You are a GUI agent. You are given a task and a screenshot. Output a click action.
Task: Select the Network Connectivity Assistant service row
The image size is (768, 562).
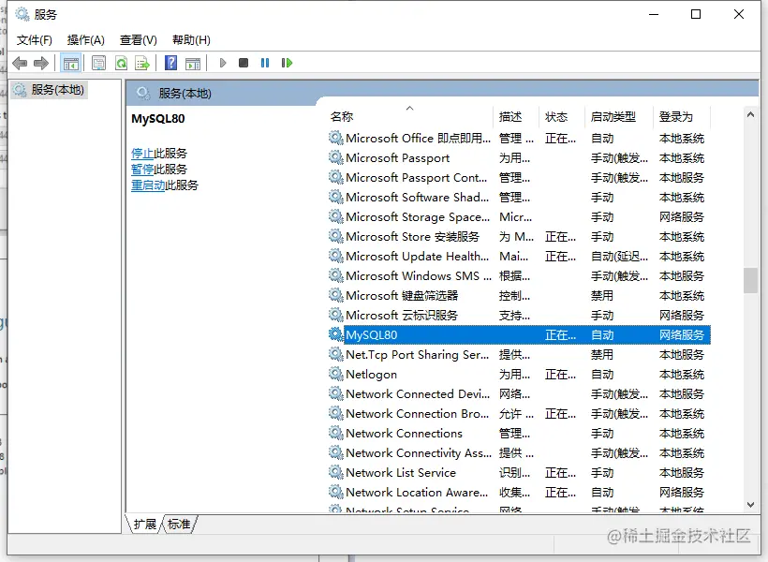(x=519, y=452)
